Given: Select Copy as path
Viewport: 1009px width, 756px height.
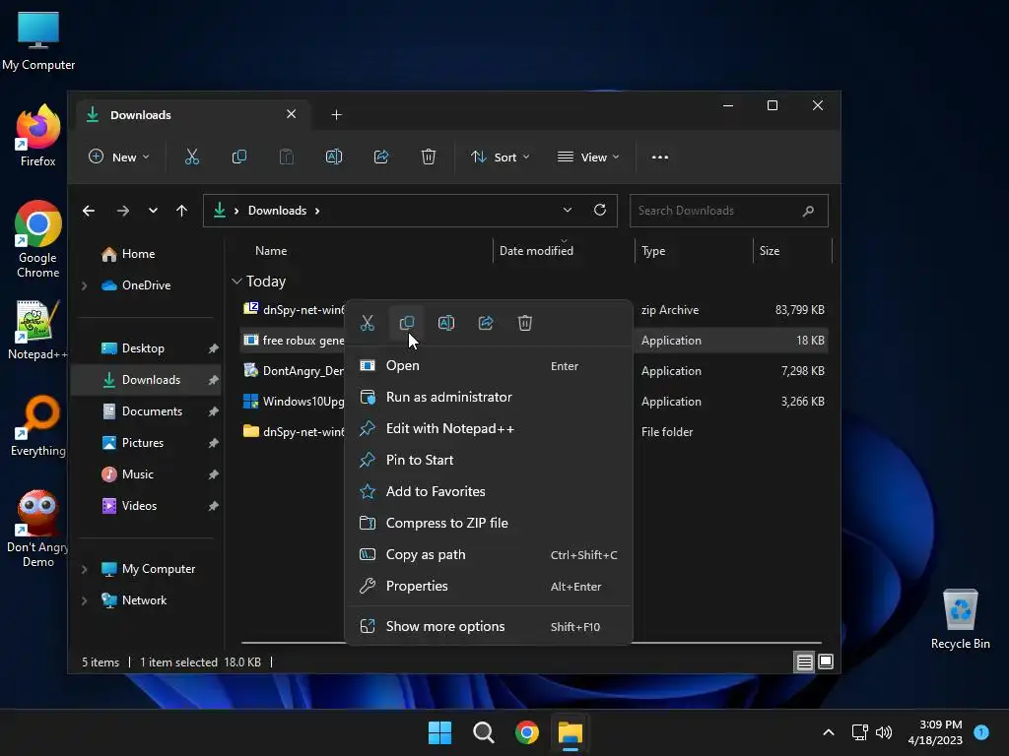Looking at the screenshot, I should pyautogui.click(x=489, y=554).
